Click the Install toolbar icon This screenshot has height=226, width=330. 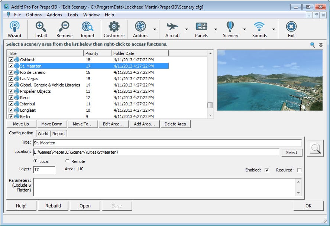pos(41,29)
